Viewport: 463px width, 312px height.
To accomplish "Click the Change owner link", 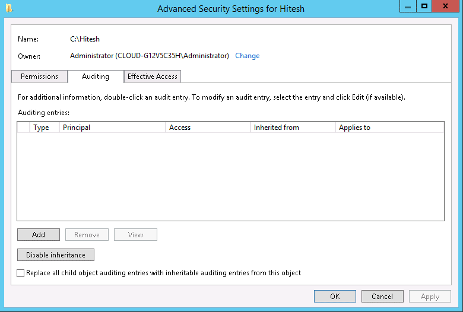I will pyautogui.click(x=247, y=56).
